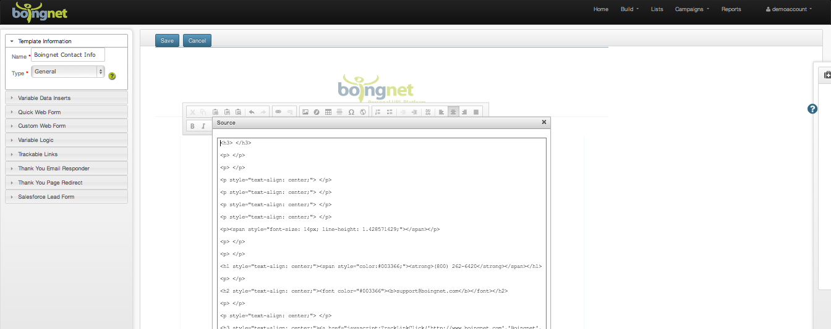Click the (800) 262-6420 h1 source line
Image resolution: width=831 pixels, height=329 pixels.
[381, 266]
